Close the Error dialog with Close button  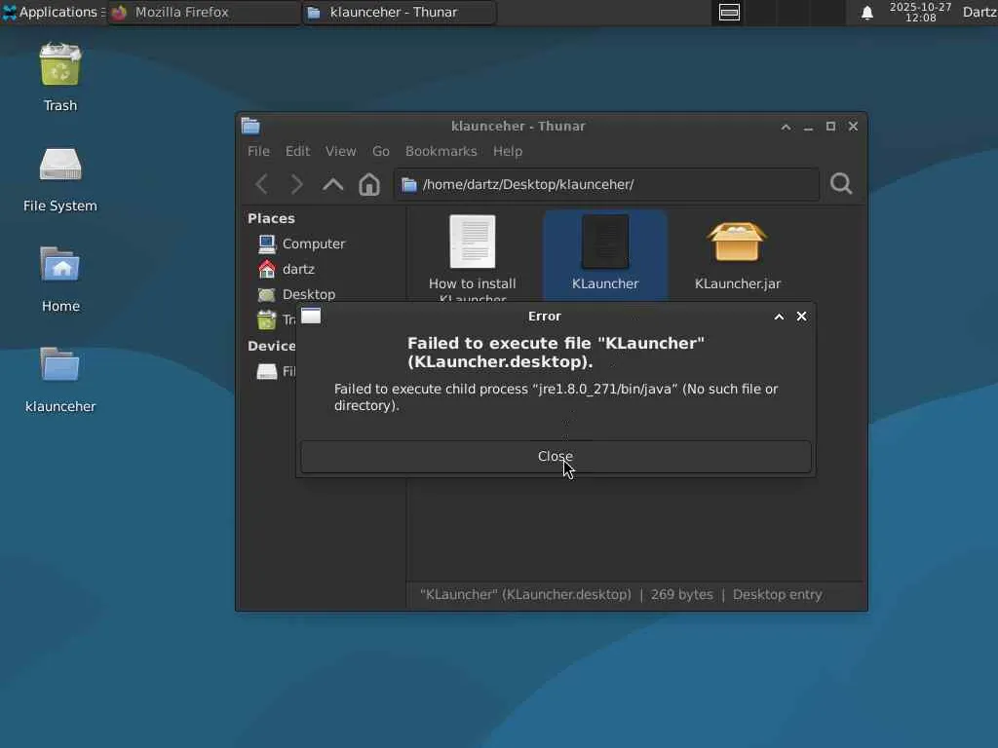(556, 457)
